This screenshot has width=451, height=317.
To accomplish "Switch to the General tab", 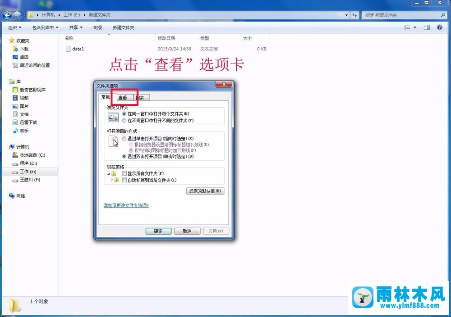I will click(x=105, y=97).
